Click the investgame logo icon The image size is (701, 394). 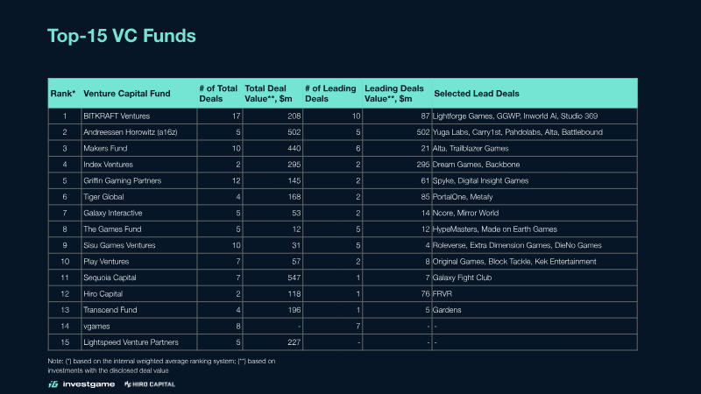[x=53, y=384]
